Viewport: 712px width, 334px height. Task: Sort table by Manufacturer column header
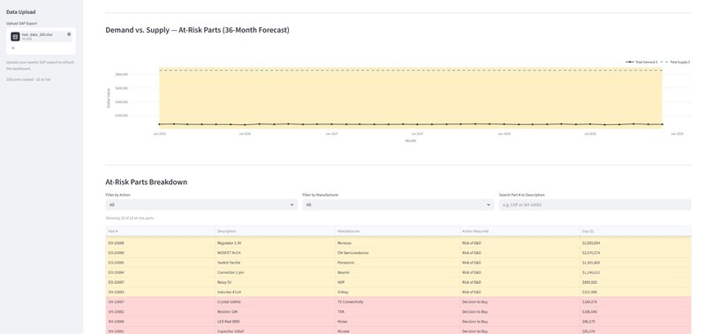[398, 231]
